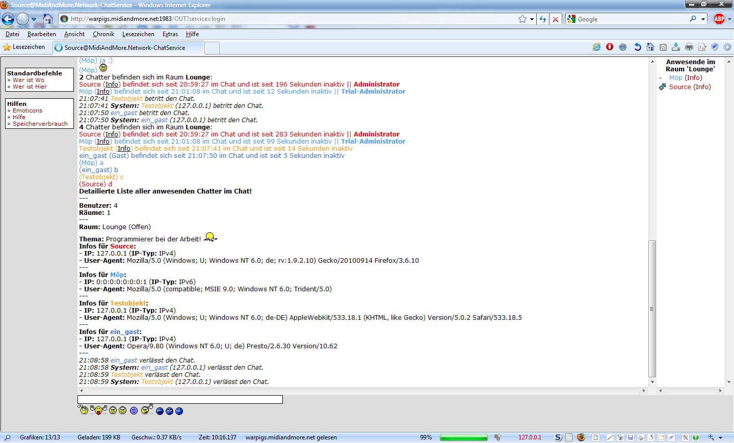
Task: Click the chat message input field
Action: [x=180, y=400]
